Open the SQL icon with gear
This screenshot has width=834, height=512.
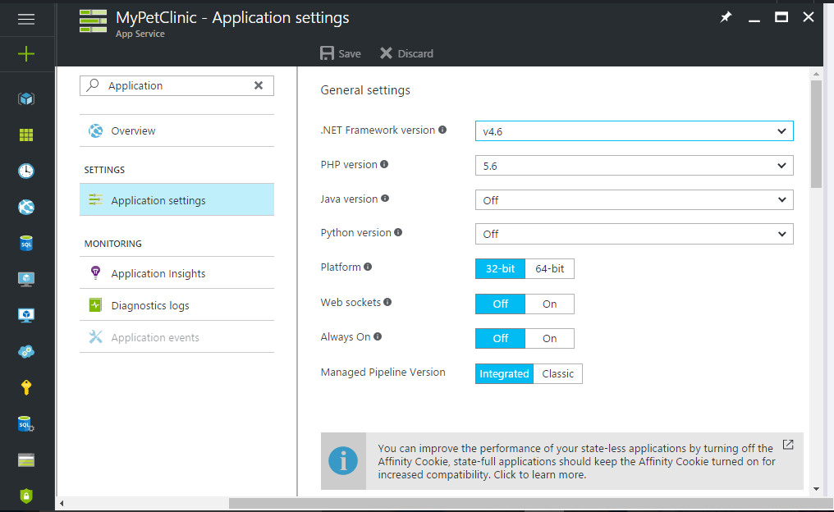coord(26,423)
